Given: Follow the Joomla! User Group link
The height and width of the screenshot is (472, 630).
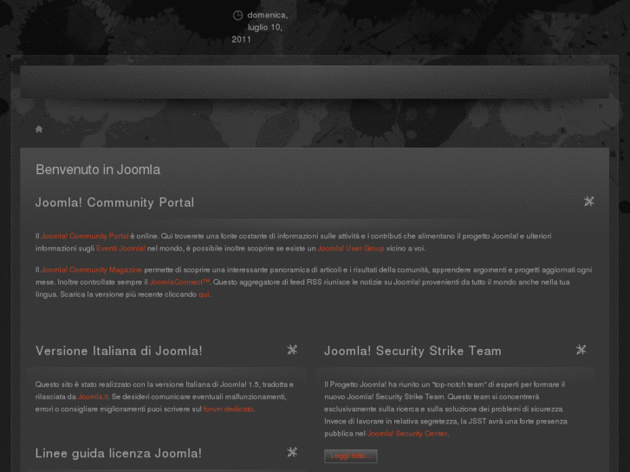Looking at the screenshot, I should click(x=351, y=249).
